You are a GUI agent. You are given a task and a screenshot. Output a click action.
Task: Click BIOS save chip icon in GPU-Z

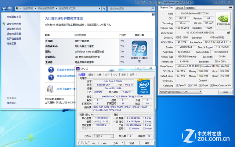pyautogui.click(x=228, y=33)
